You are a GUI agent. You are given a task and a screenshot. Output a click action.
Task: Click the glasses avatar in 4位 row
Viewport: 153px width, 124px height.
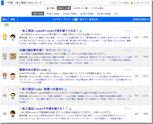tap(13, 96)
